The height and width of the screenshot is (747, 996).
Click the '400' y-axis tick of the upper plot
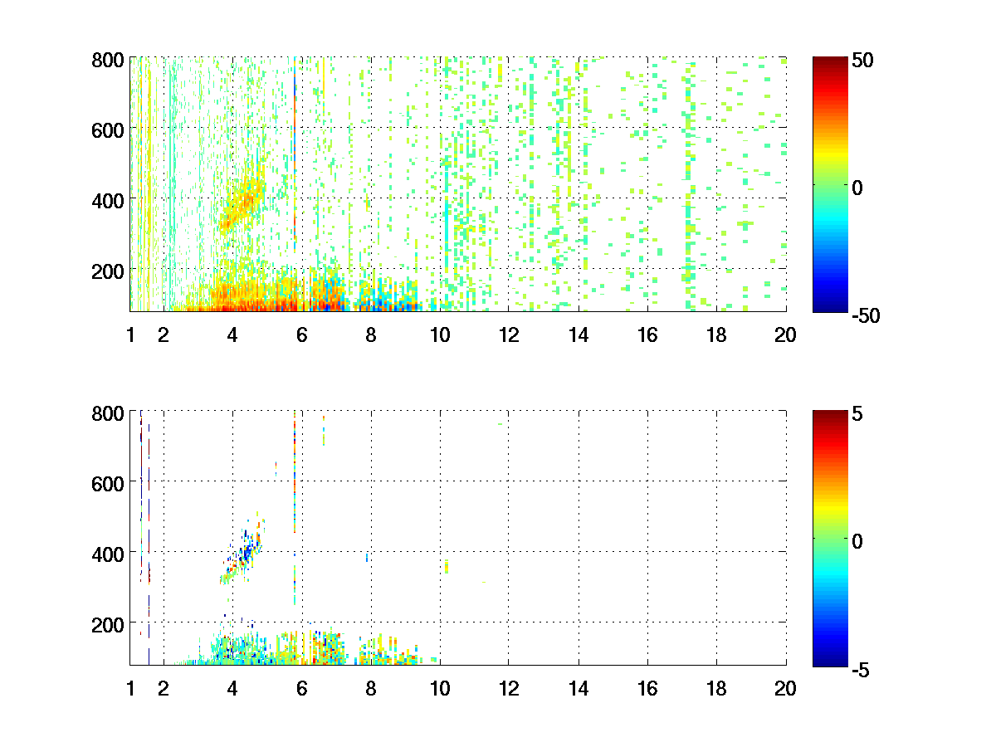[x=108, y=200]
